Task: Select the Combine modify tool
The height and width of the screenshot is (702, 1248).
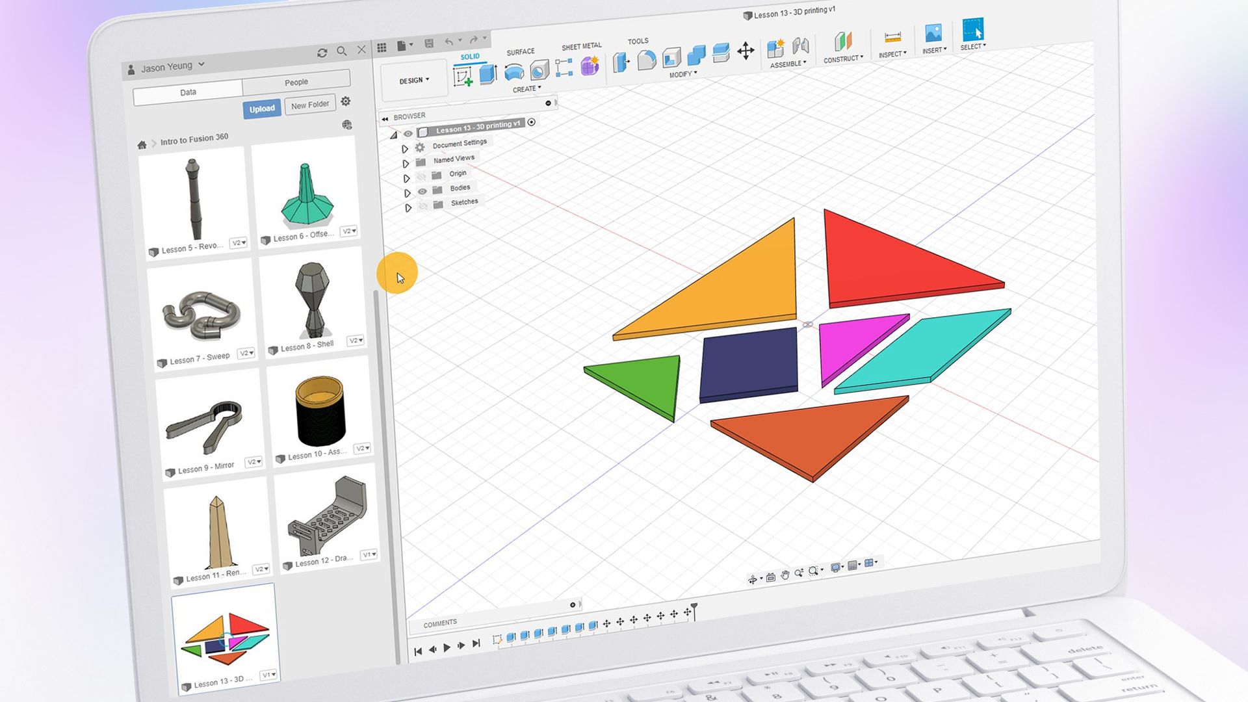Action: 696,55
